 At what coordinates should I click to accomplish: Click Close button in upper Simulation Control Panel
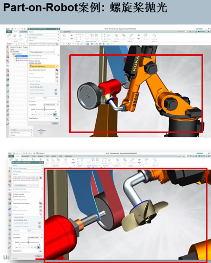pyautogui.click(x=55, y=123)
